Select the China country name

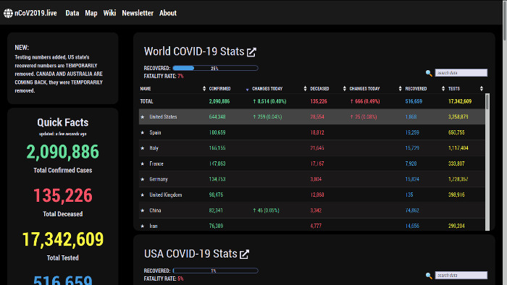[x=155, y=210]
